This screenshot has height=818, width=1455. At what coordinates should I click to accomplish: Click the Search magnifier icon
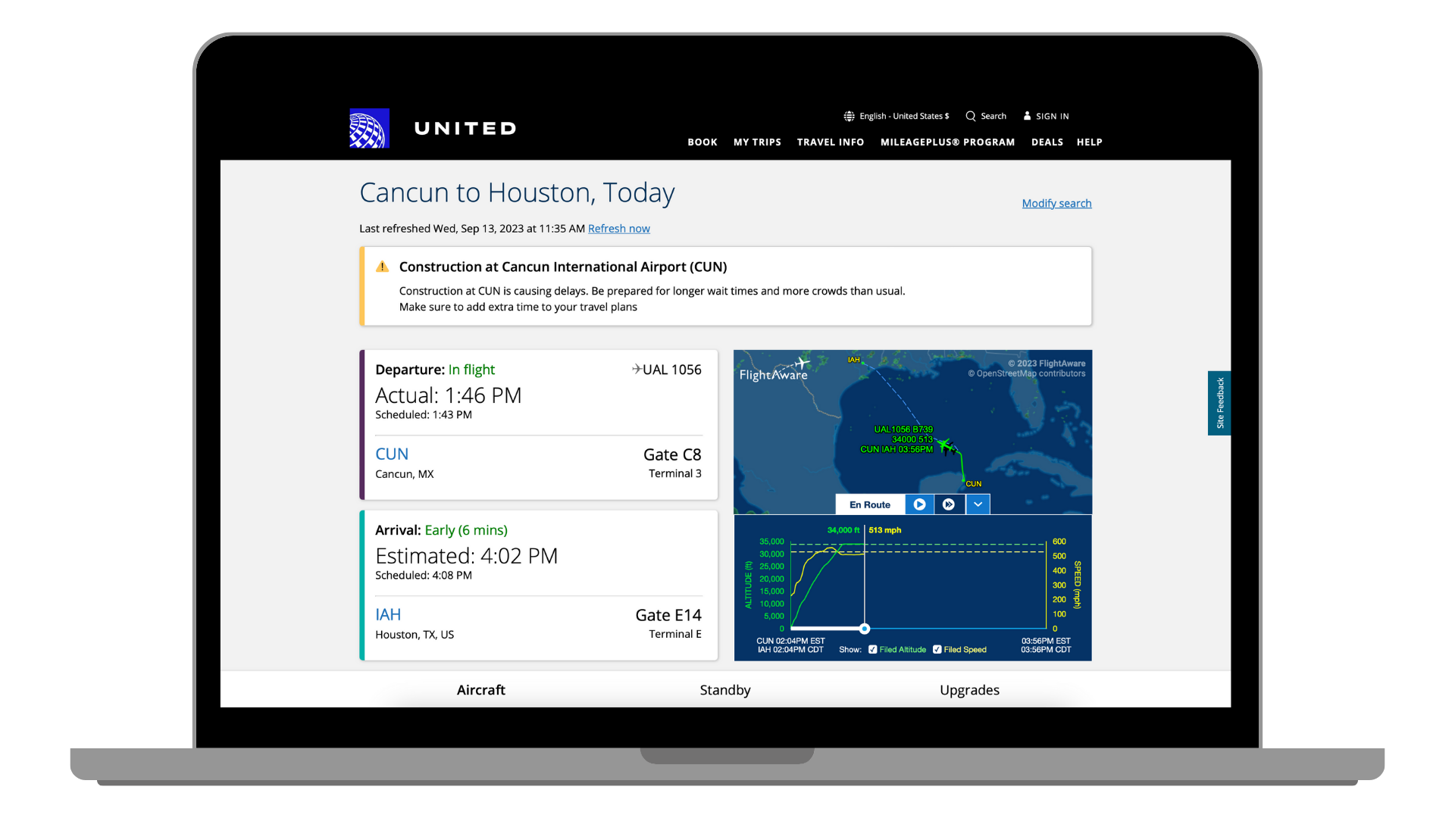click(970, 116)
